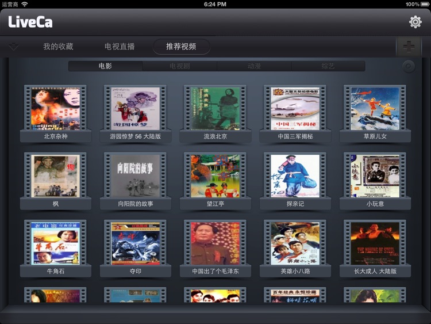431x324 pixels.
Task: Click the 英雄小八路 title label
Action: 295,271
